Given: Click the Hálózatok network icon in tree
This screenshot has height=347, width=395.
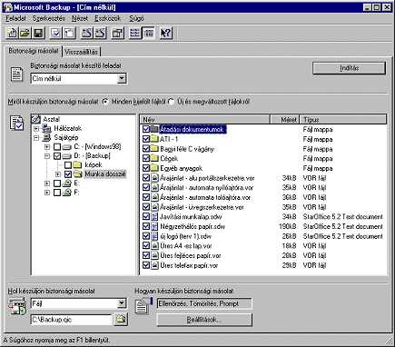Looking at the screenshot, I should (x=47, y=128).
